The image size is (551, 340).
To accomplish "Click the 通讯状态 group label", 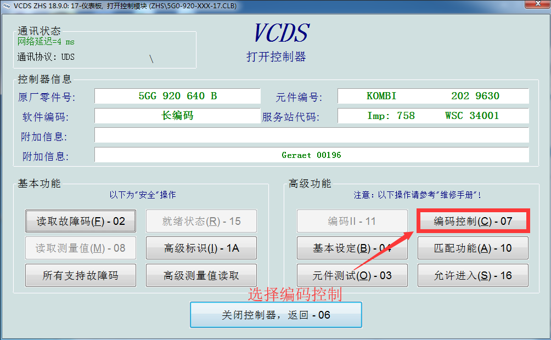I will point(39,31).
